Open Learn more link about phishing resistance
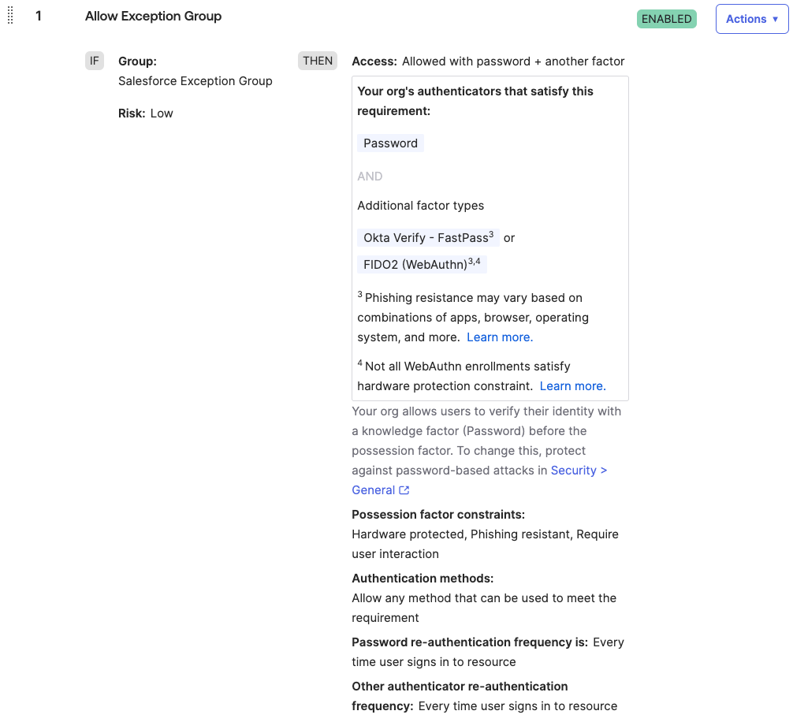793x722 pixels. tap(500, 337)
